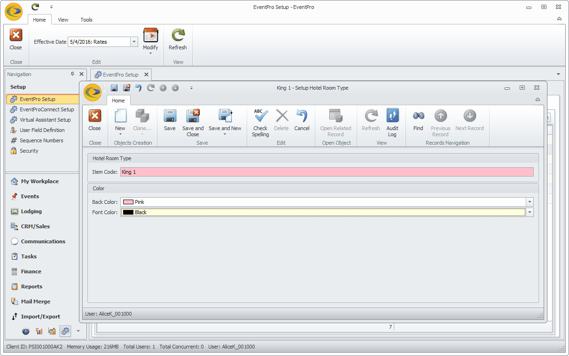Open the Font Color dropdown arrow
Screen dimensions: 569x356
click(530, 212)
